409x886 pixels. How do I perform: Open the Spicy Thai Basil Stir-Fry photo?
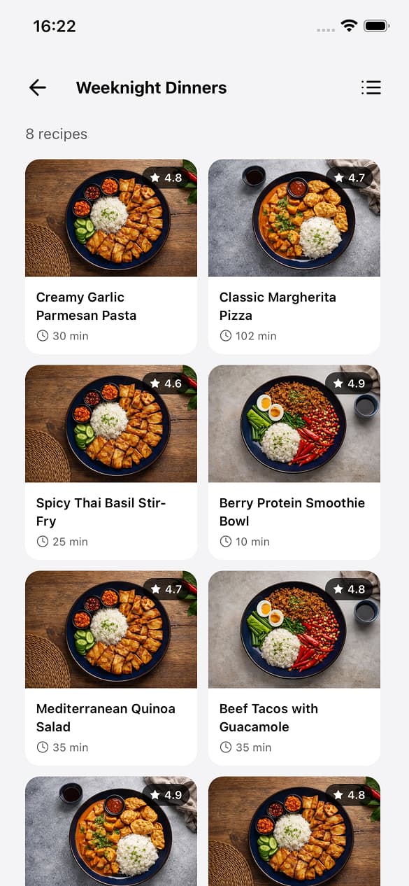coord(111,424)
